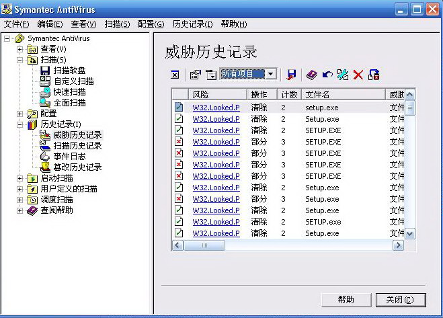443x318 pixels.
Task: Click the blue undo arrow icon
Action: click(x=327, y=75)
